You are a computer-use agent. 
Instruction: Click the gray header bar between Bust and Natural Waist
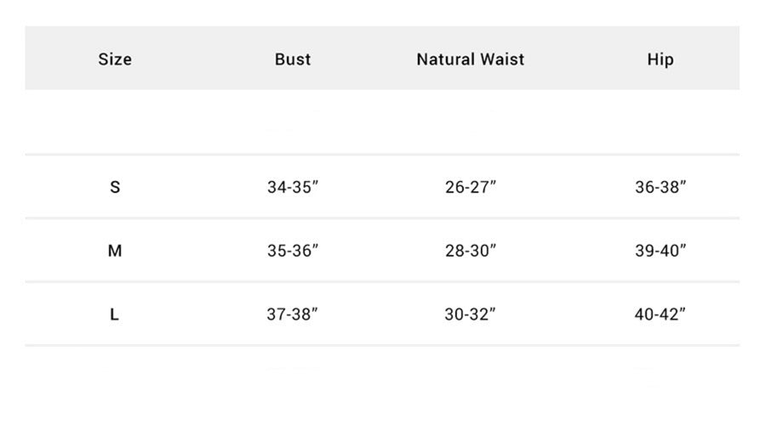[x=364, y=58]
